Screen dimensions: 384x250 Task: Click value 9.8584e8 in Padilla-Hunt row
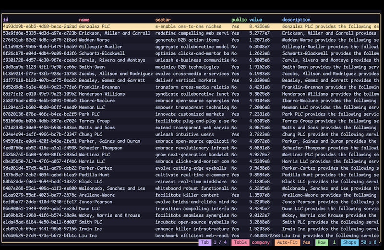[x=259, y=175]
